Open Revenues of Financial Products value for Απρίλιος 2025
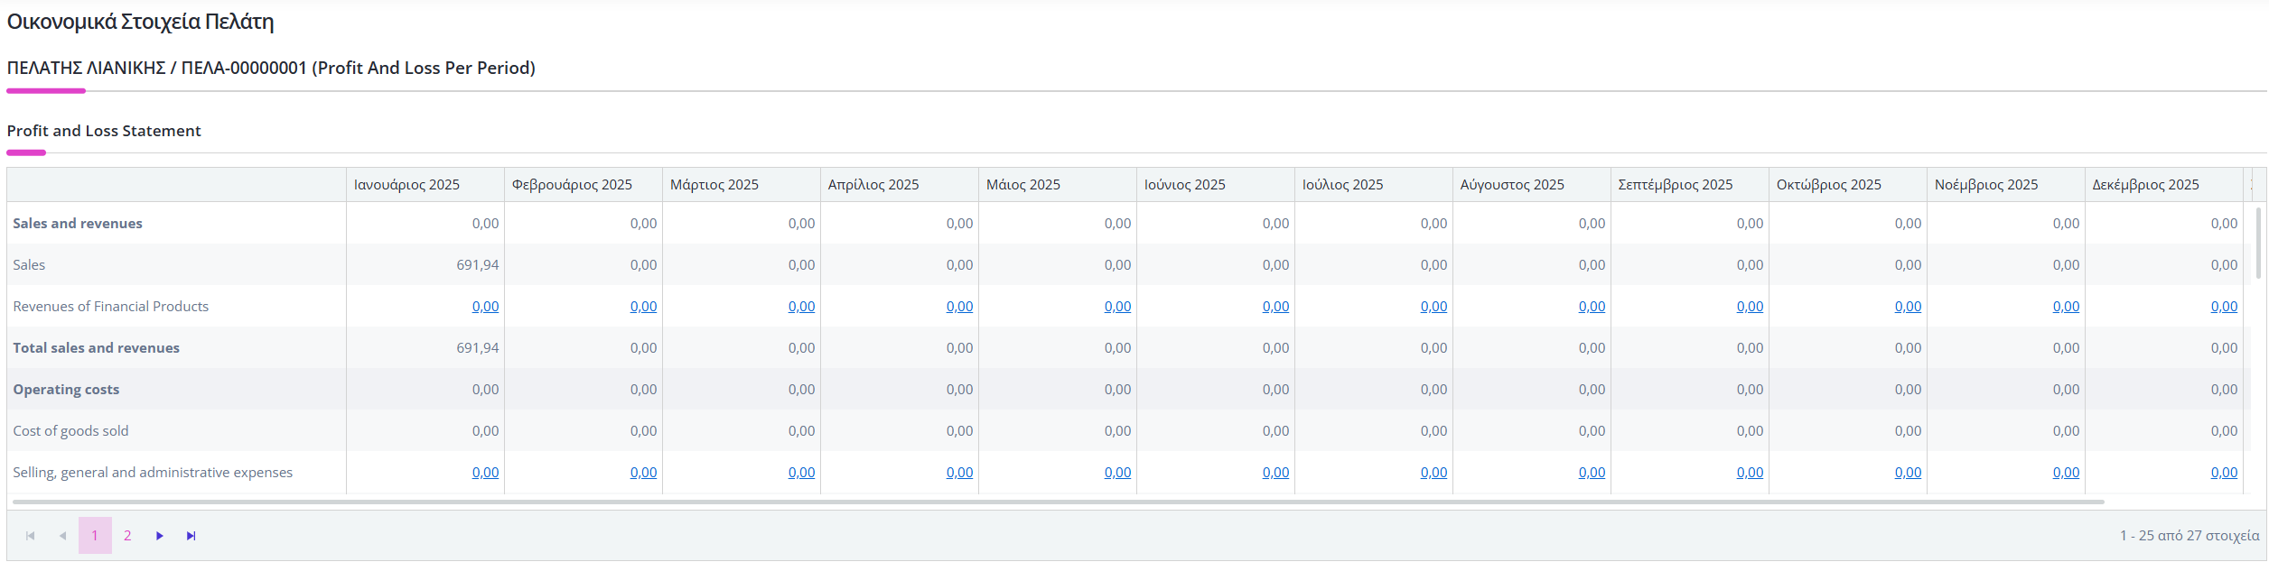Screen dimensions: 2269x562 click(959, 307)
